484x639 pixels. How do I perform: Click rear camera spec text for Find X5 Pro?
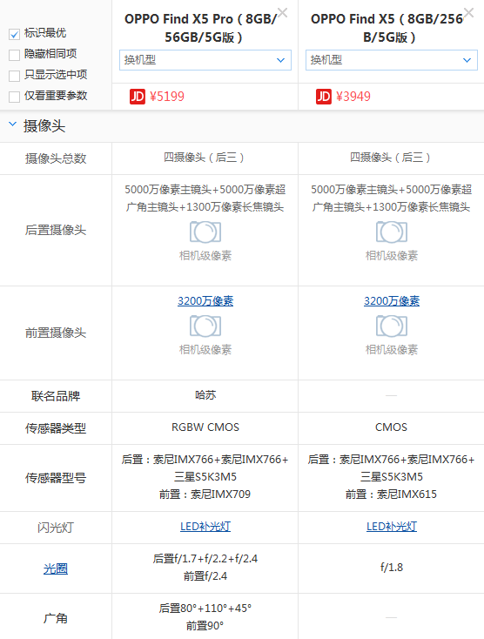[x=205, y=198]
